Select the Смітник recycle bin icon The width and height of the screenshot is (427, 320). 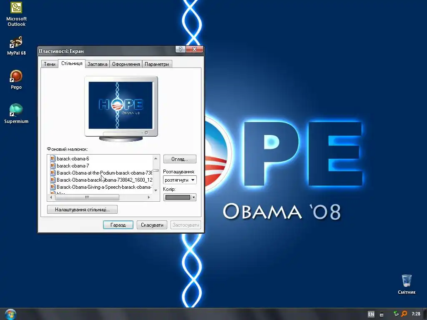click(407, 284)
